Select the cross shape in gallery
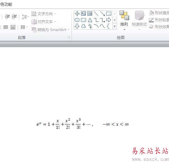The width and height of the screenshot is (169, 164). click(x=77, y=14)
